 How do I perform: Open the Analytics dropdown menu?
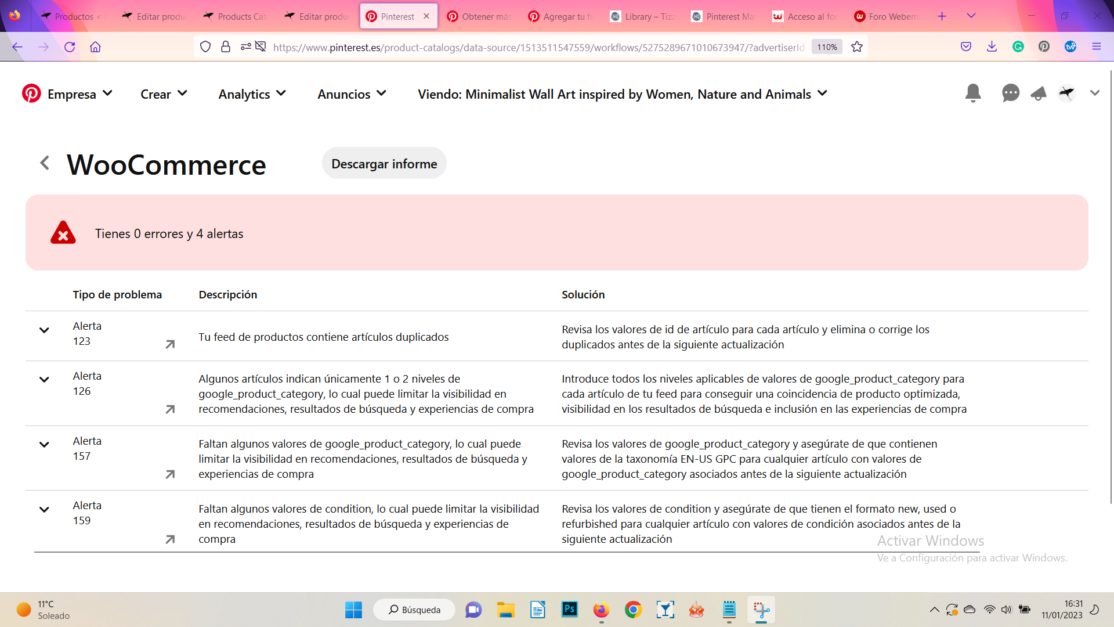[x=252, y=94]
